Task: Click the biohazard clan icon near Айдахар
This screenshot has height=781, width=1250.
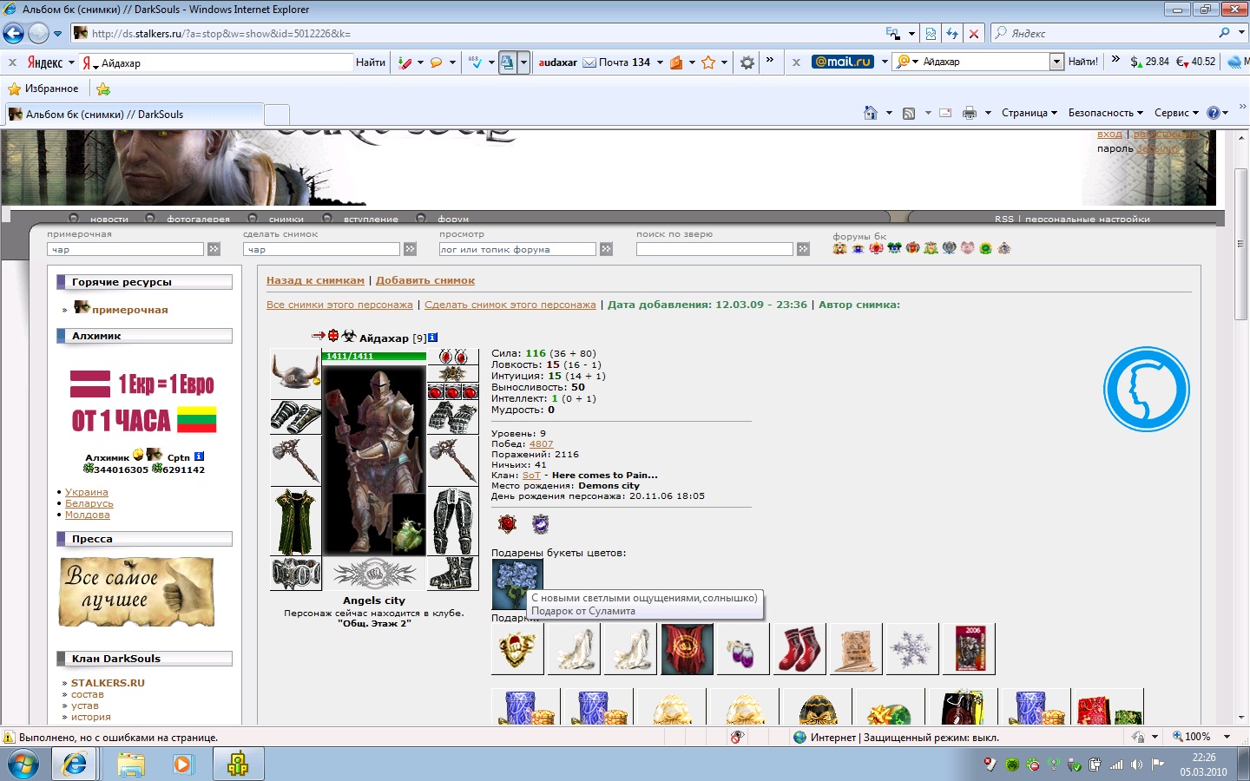Action: pos(349,336)
